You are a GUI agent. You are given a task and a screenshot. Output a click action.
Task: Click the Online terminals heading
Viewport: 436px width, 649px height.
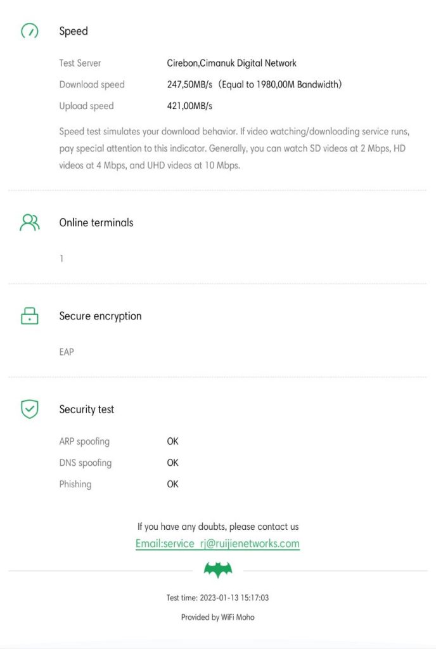pyautogui.click(x=96, y=222)
